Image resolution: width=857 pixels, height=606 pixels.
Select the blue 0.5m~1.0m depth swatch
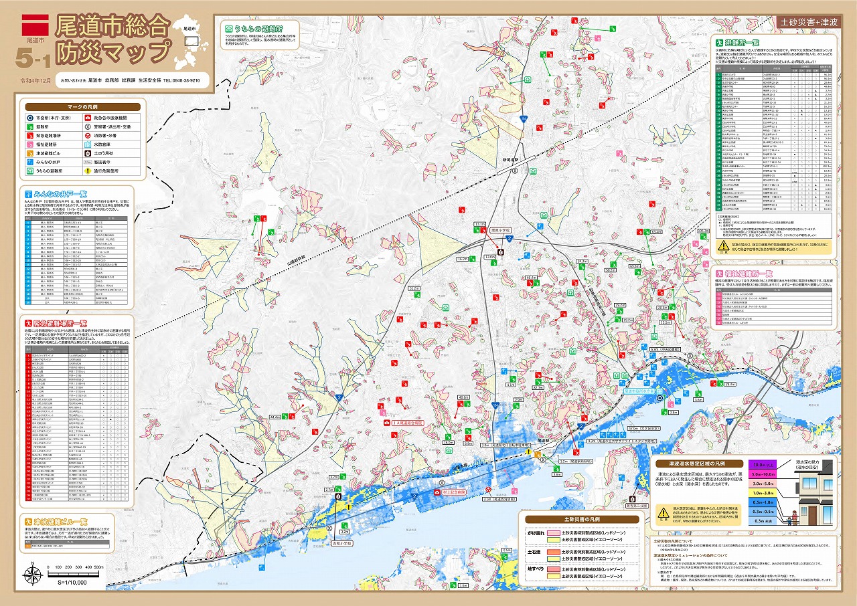763,502
